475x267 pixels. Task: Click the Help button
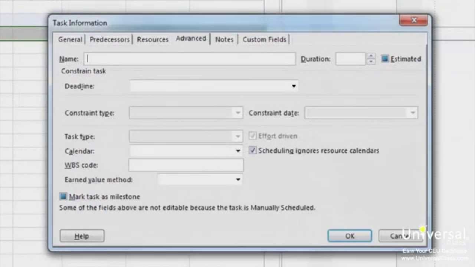click(x=82, y=236)
